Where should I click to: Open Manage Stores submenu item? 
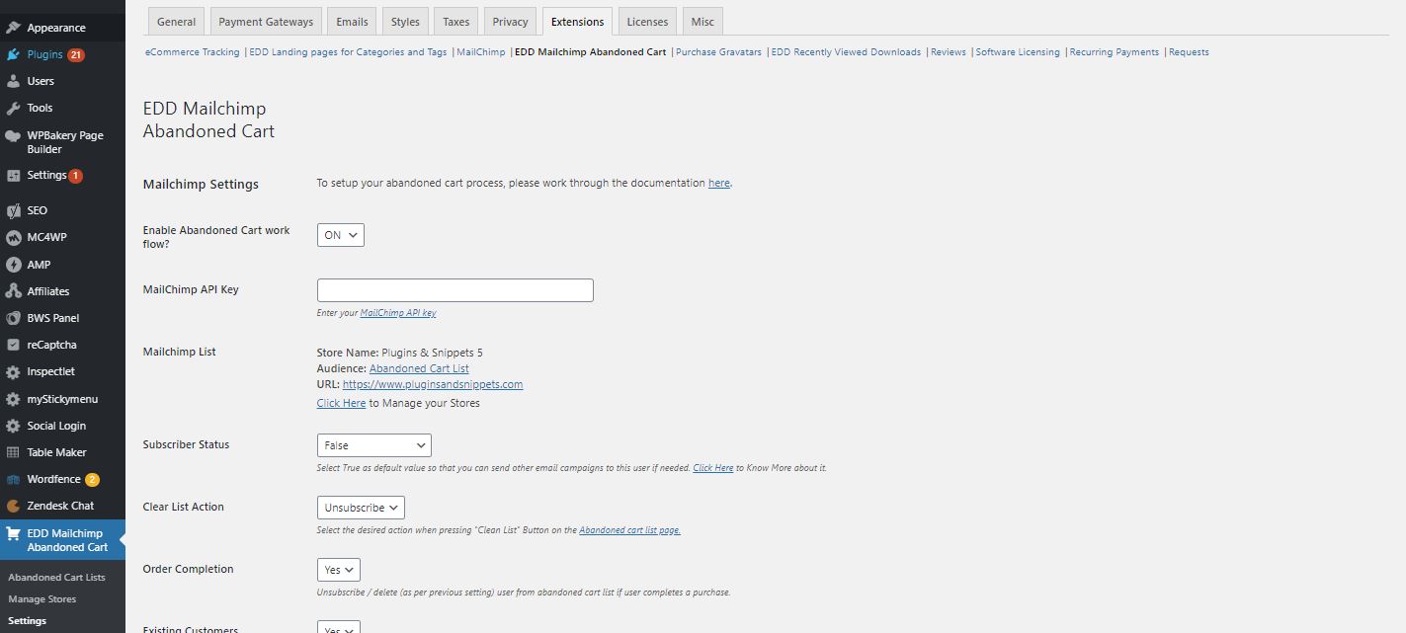tap(41, 599)
